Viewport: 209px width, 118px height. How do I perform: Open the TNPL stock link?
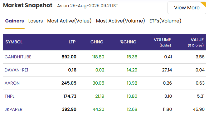9,96
